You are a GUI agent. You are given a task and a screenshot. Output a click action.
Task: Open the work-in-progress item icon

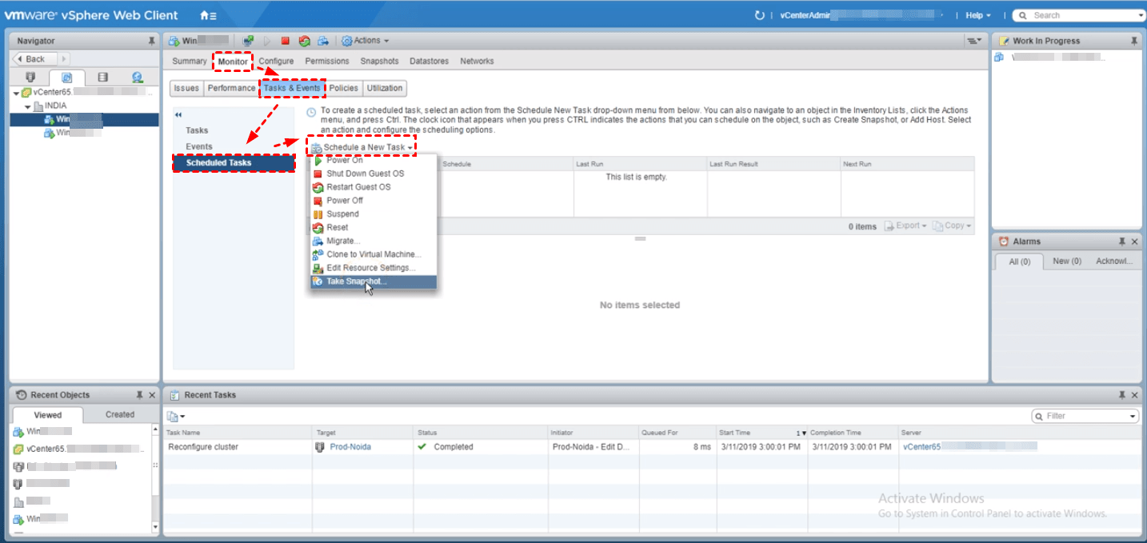999,58
